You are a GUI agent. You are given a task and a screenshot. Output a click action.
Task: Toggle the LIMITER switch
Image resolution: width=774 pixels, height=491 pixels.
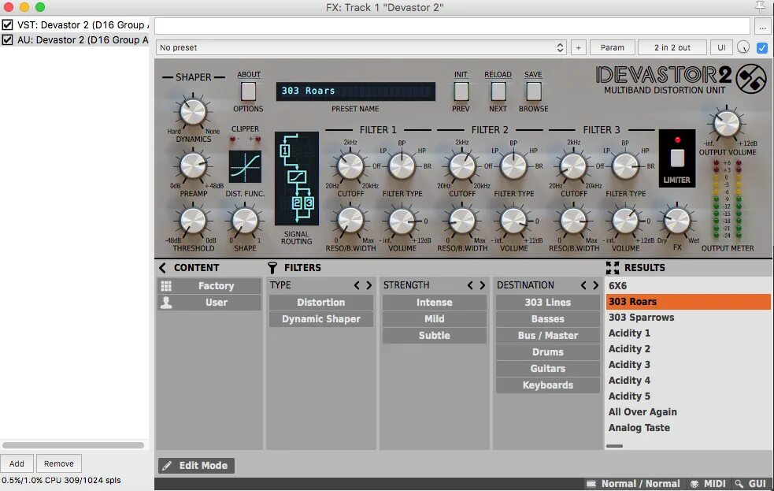[677, 158]
